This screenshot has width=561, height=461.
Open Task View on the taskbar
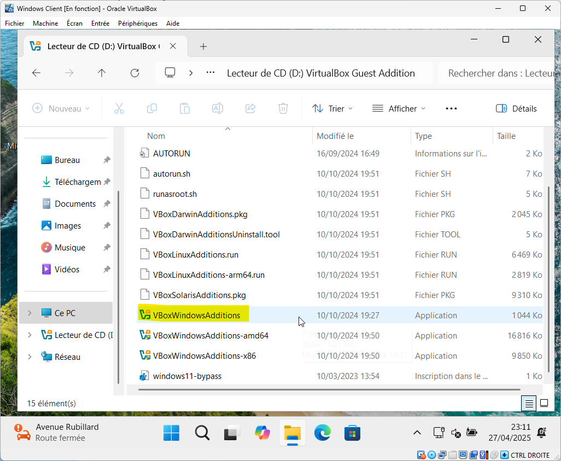[x=232, y=433]
